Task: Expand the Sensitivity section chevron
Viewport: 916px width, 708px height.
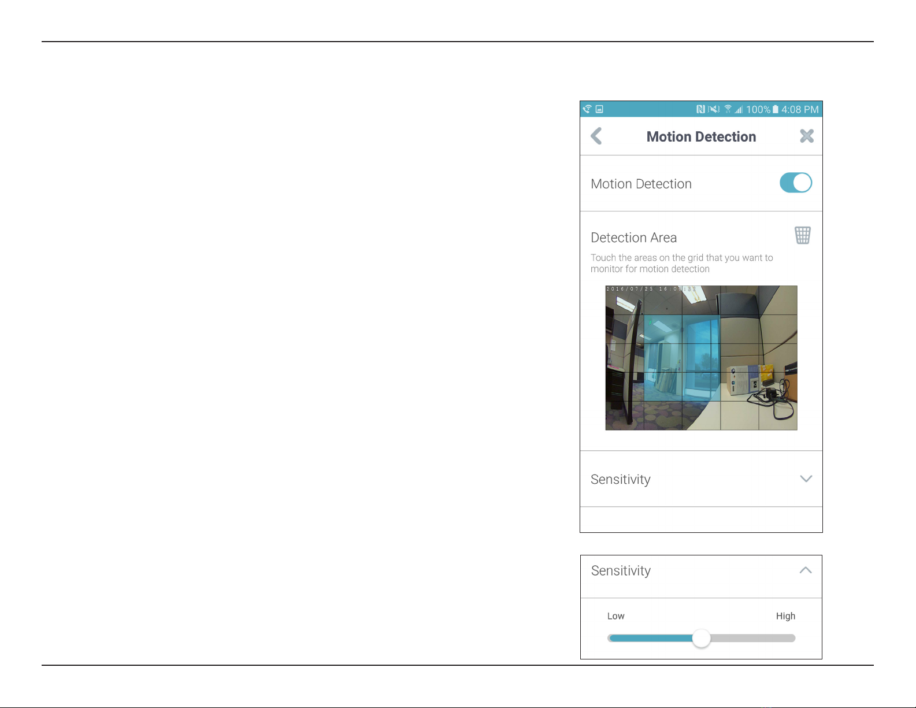Action: (x=806, y=479)
